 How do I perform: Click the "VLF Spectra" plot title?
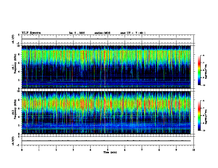point(31,33)
